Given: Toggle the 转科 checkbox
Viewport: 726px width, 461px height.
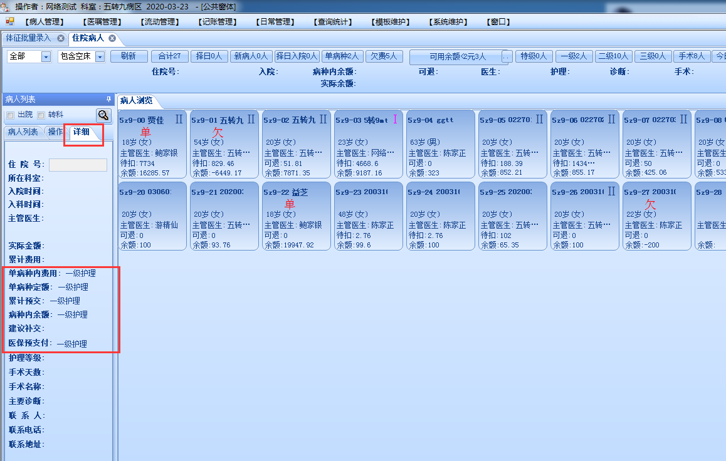Looking at the screenshot, I should (x=41, y=115).
